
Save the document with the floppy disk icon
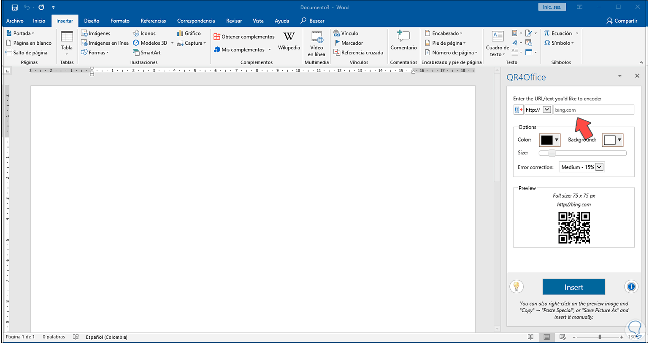pos(15,7)
